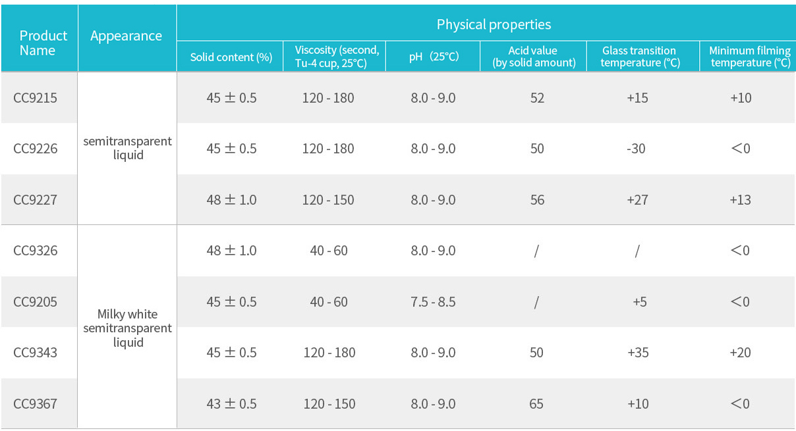The image size is (796, 431).
Task: Click product name CC9367
Action: click(36, 403)
